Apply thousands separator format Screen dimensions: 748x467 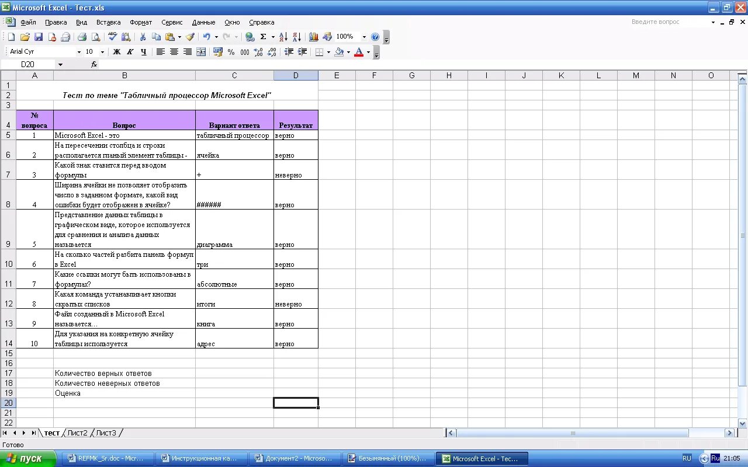pos(245,52)
